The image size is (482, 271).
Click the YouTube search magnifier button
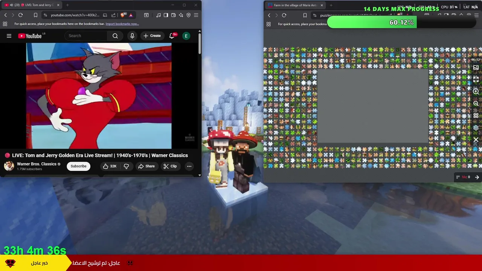115,36
